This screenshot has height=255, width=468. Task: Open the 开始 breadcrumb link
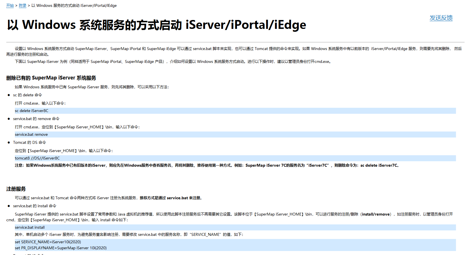[10, 5]
